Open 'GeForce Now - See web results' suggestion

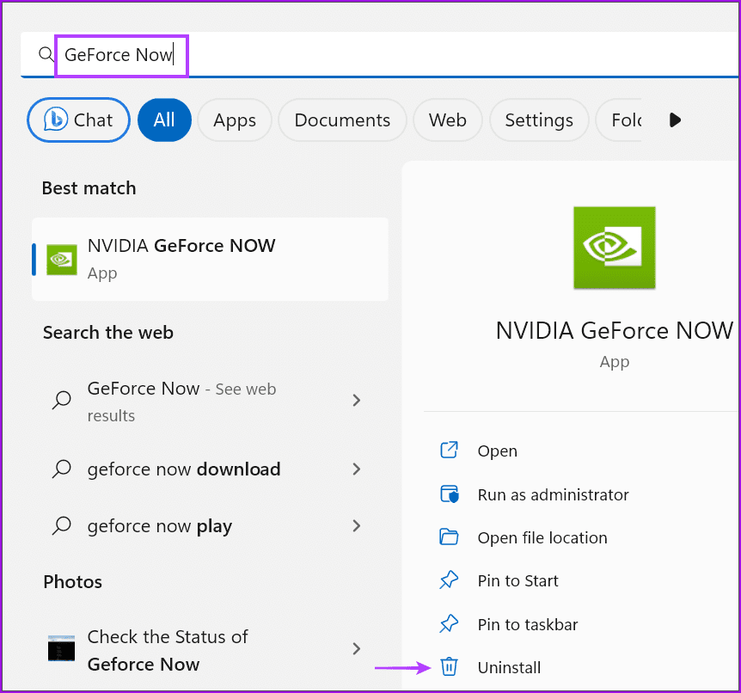[211, 402]
